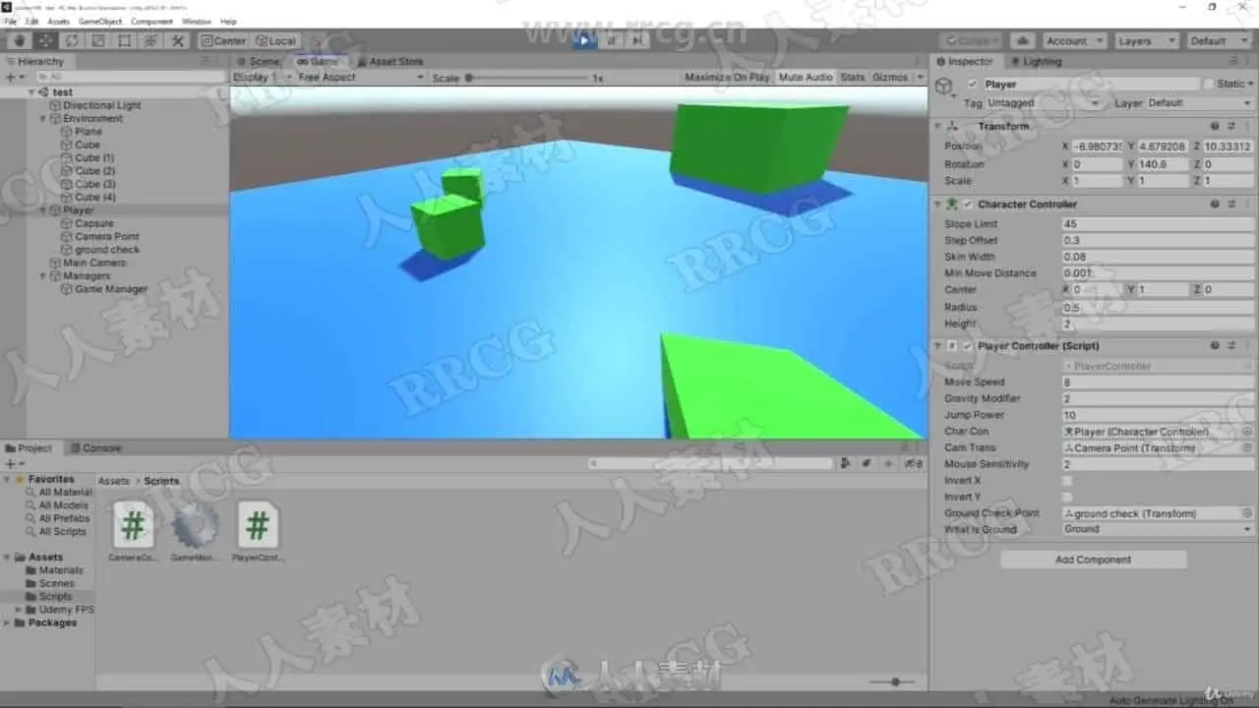Toggle the Static checkbox
The height and width of the screenshot is (708, 1259).
coord(1209,85)
